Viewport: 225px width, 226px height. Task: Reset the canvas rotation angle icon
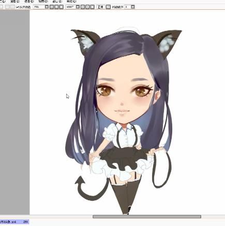pos(92,7)
